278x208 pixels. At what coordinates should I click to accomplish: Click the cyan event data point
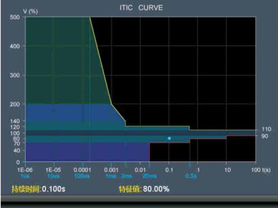tap(169, 138)
